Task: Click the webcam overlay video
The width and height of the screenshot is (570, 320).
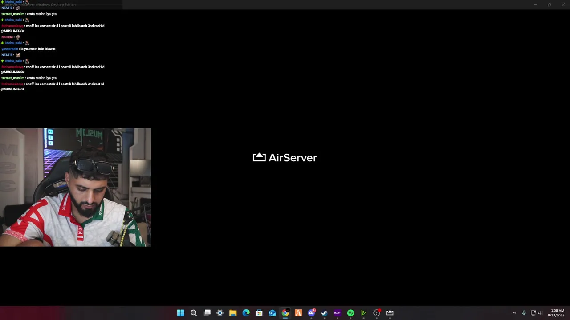Action: click(75, 188)
